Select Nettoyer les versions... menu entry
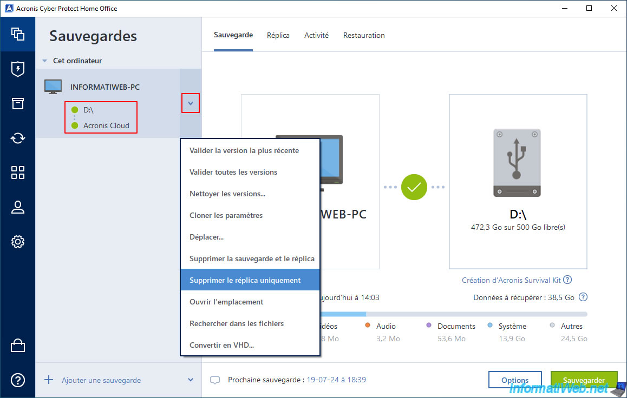The image size is (627, 398). pyautogui.click(x=250, y=194)
